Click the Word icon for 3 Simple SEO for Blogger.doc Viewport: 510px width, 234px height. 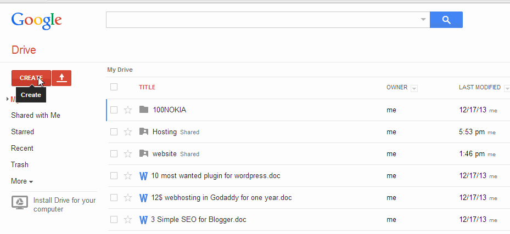pos(143,220)
